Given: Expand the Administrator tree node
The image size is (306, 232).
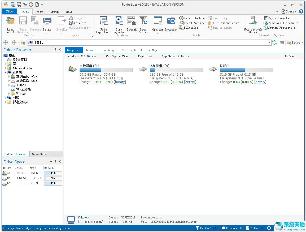Looking at the screenshot, I should pyautogui.click(x=5, y=68).
